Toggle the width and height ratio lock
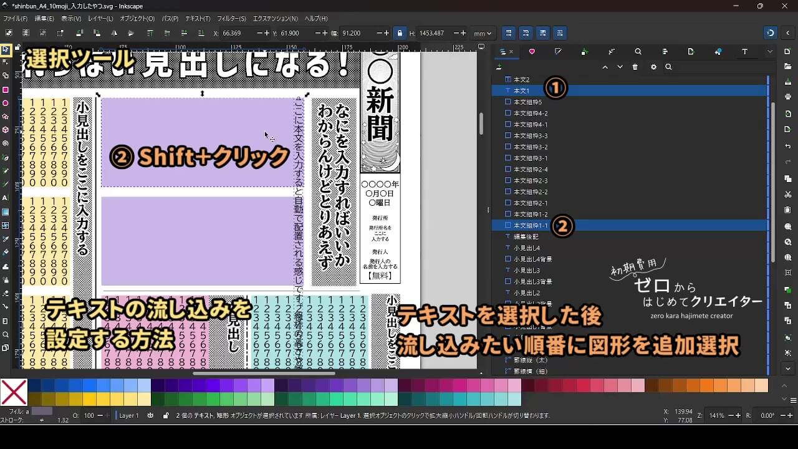 pos(400,33)
